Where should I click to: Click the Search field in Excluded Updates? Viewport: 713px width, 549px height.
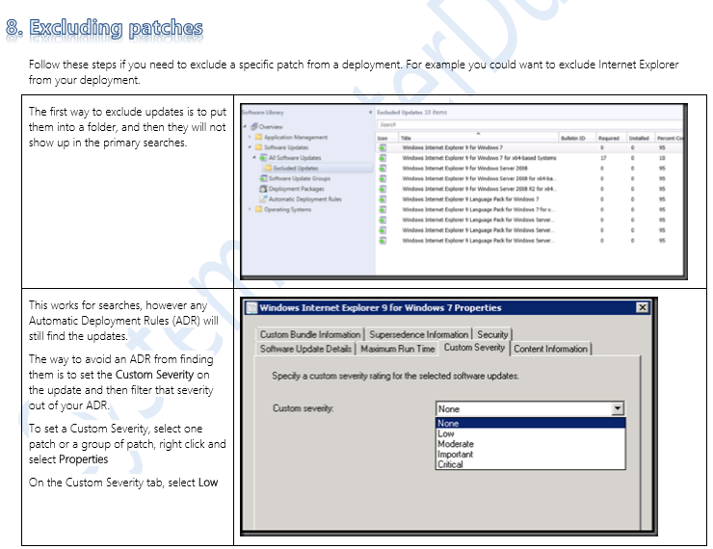coord(530,124)
